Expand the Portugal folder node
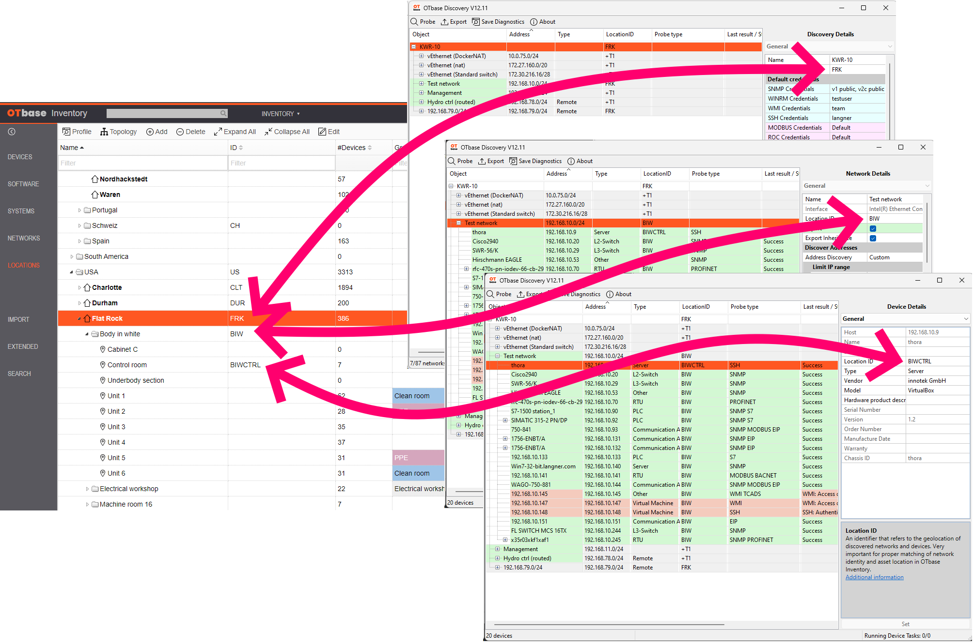Viewport: 974px width, 644px height. pos(79,210)
